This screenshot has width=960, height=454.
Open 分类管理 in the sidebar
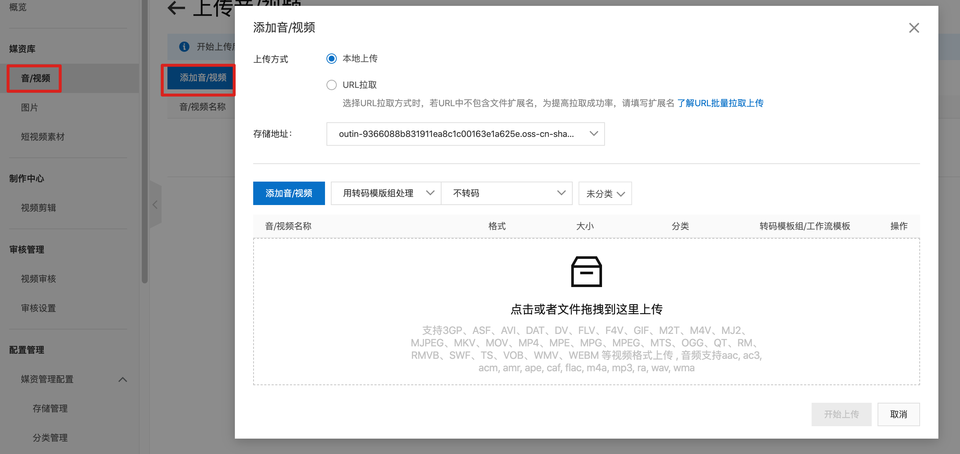pos(50,438)
